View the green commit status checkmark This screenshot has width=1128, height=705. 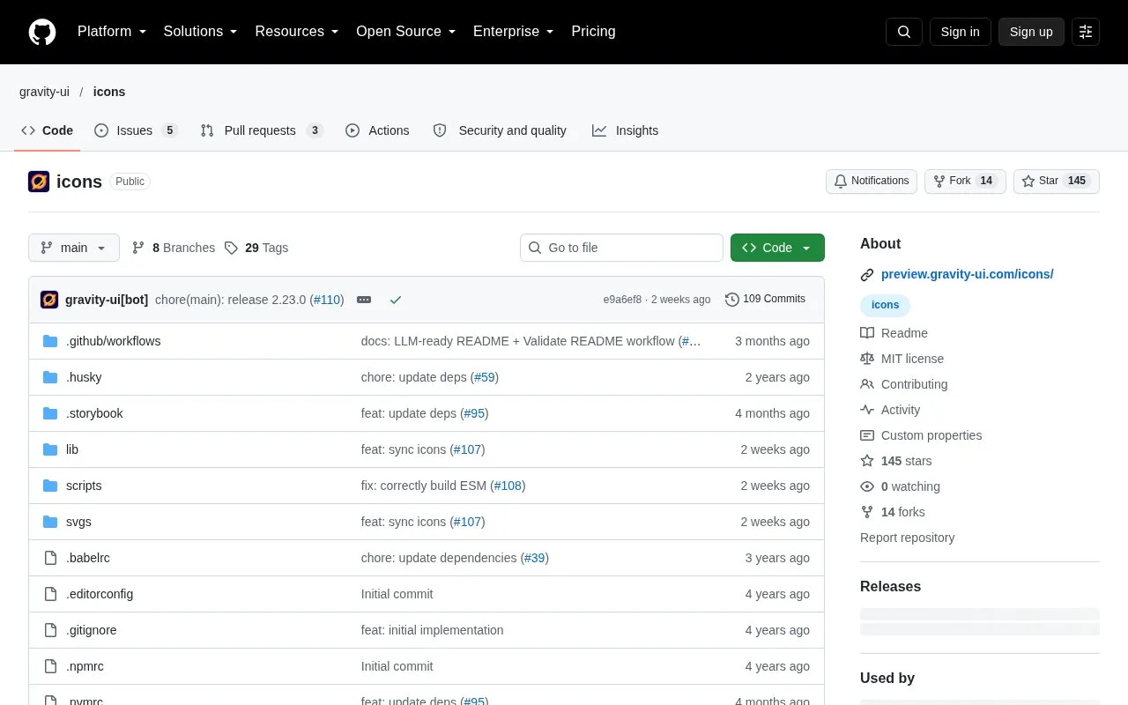point(396,300)
